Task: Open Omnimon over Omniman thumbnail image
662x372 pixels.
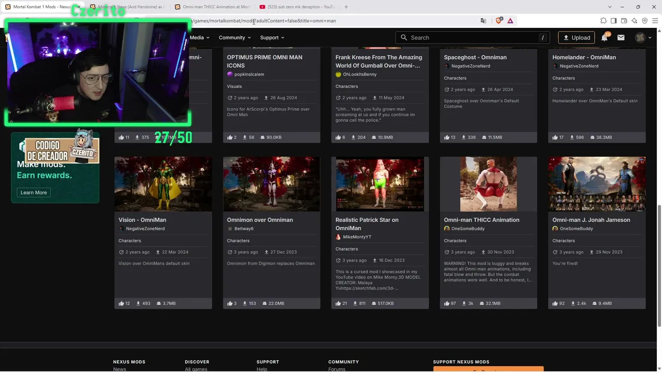Action: tap(272, 184)
